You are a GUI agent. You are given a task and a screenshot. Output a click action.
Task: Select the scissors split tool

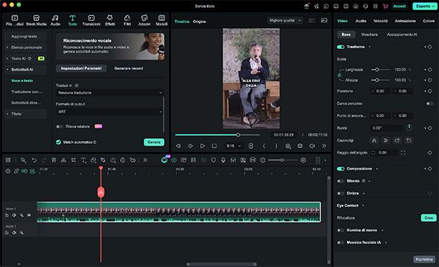coord(63,160)
